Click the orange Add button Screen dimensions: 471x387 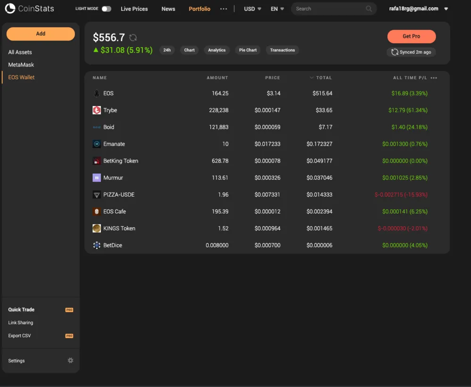point(41,33)
